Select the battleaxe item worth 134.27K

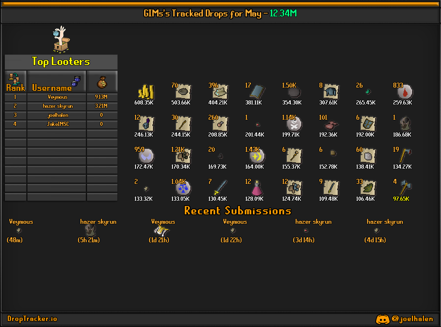click(x=405, y=155)
